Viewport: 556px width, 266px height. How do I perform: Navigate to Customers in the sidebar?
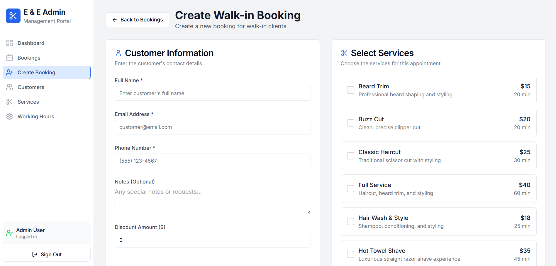click(31, 87)
